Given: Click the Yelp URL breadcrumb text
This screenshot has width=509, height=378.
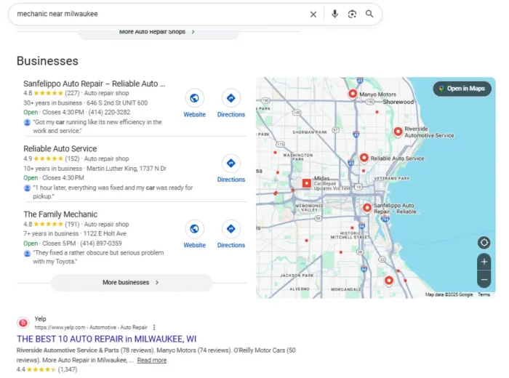Looking at the screenshot, I should [x=91, y=327].
